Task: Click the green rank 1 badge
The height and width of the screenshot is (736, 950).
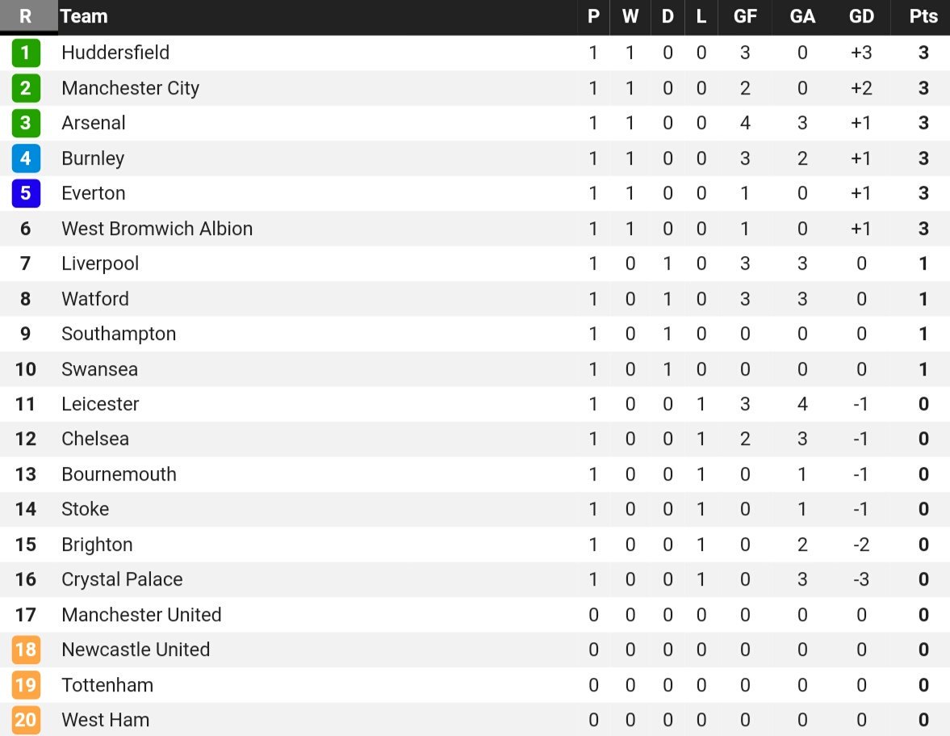Action: pyautogui.click(x=26, y=53)
